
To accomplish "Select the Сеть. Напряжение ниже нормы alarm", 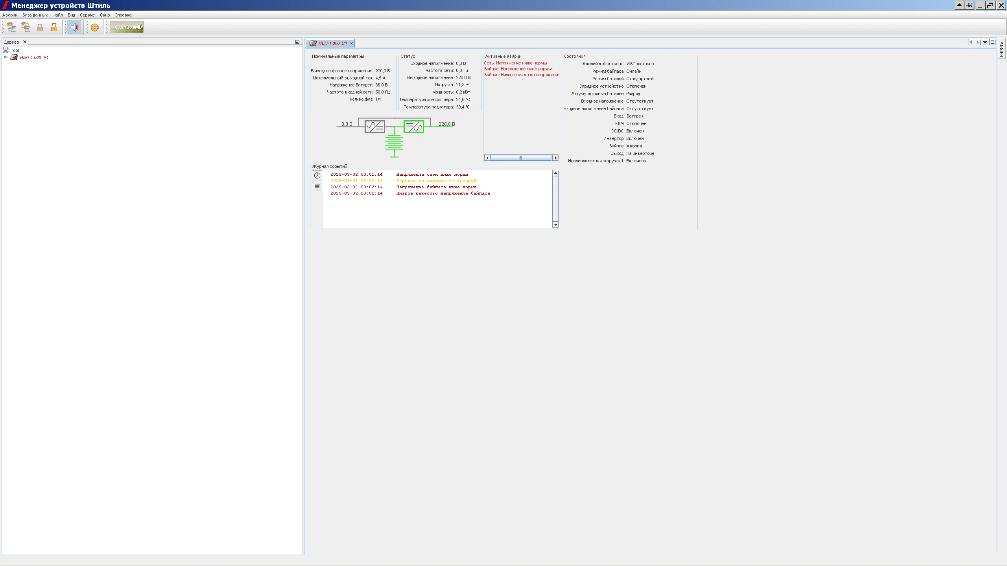I will point(515,63).
